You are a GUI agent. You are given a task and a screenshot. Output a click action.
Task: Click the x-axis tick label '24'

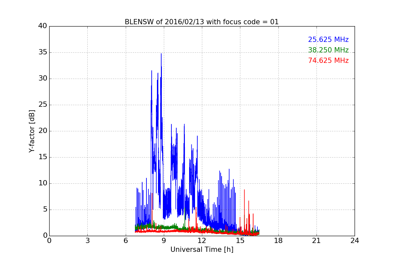[355, 241]
